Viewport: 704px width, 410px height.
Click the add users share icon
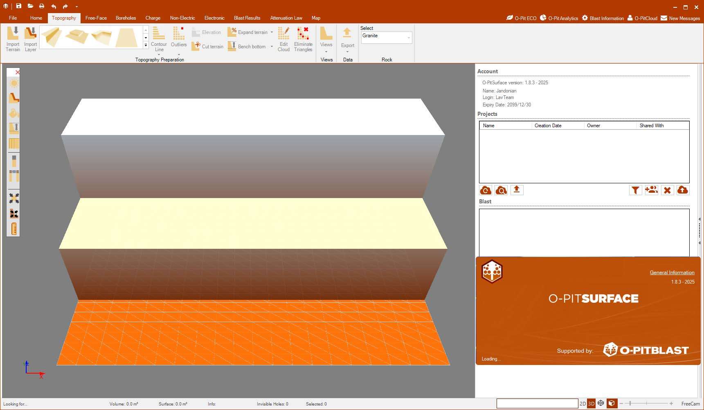pos(651,190)
